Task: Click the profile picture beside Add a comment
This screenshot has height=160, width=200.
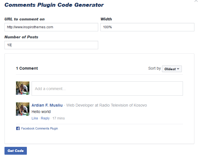Action: 23,88
